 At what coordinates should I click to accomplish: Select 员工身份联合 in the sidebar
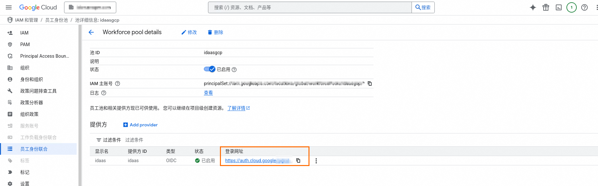pyautogui.click(x=39, y=149)
